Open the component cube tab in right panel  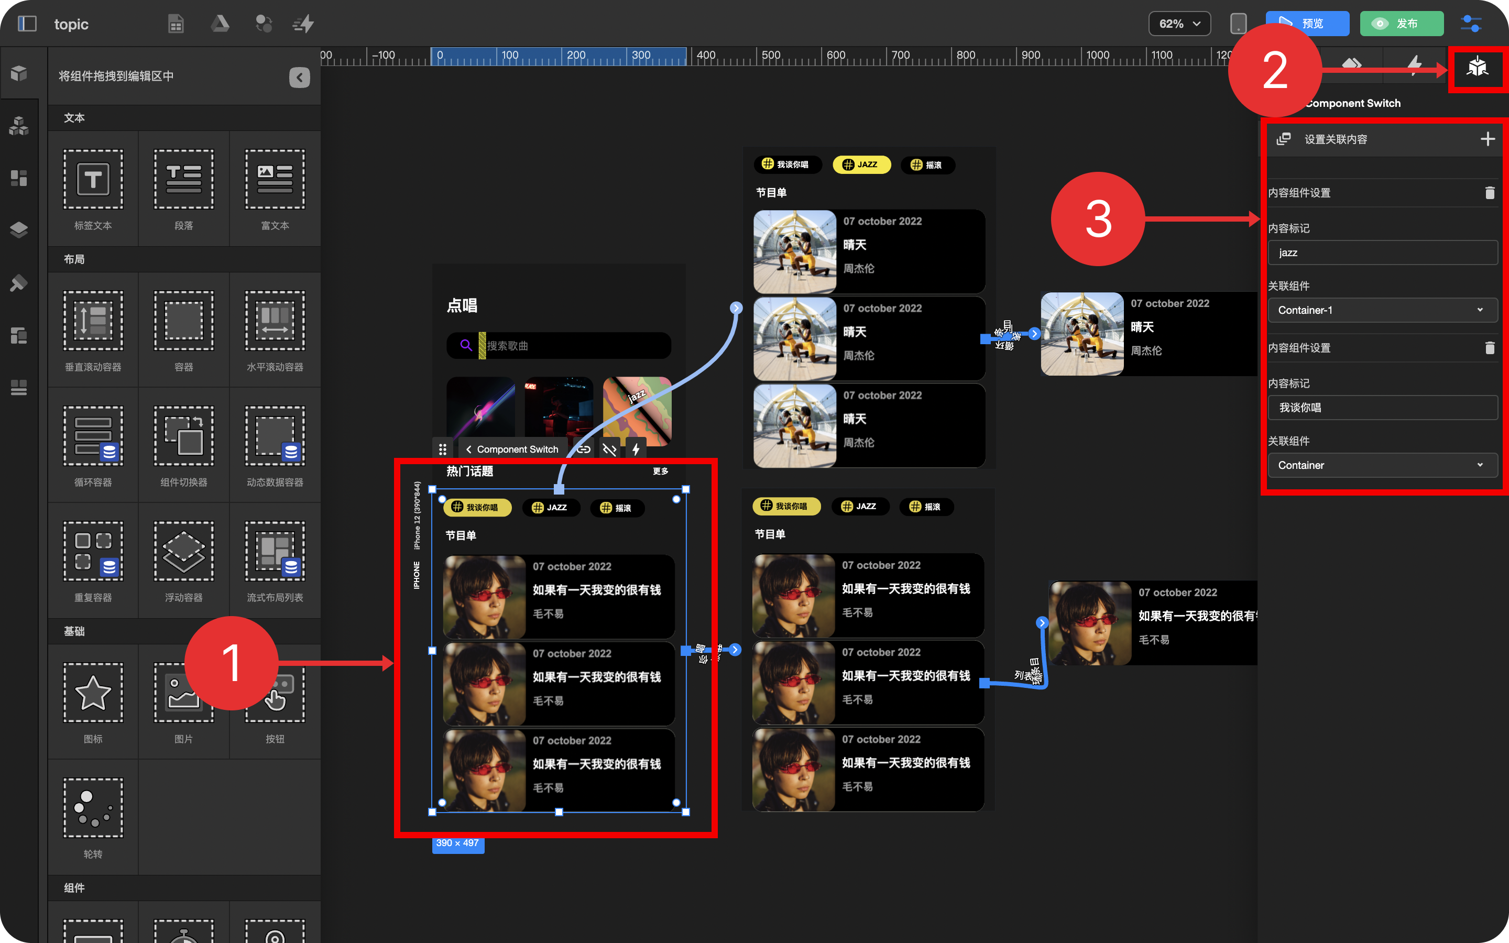[x=1477, y=66]
